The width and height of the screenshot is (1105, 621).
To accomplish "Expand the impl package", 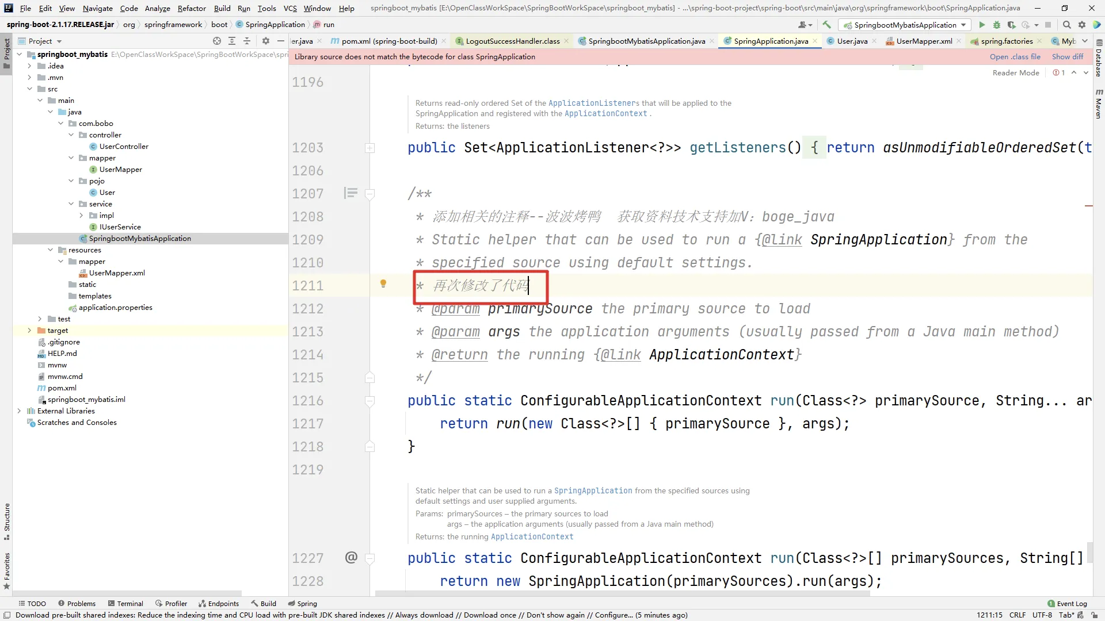I will point(82,215).
